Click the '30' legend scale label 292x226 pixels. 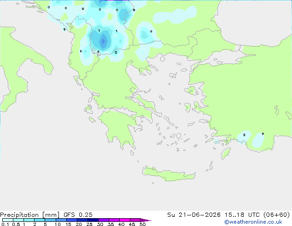100,224
